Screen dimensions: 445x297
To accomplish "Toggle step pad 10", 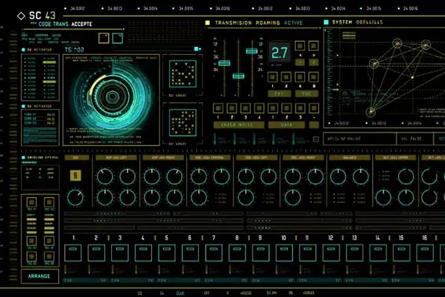I will click(x=284, y=253).
